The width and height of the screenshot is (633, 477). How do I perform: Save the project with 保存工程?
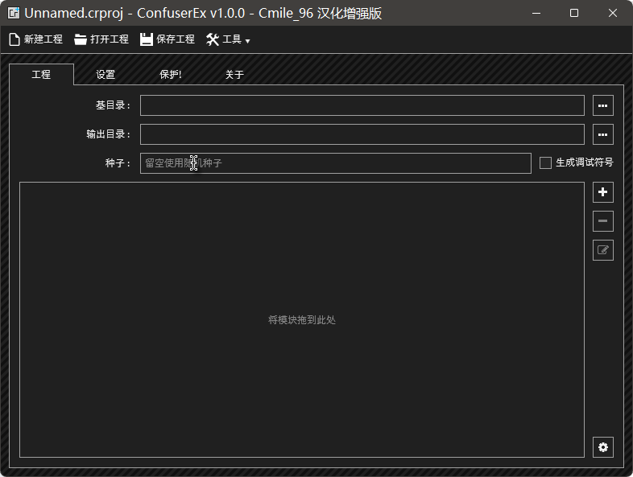(x=168, y=39)
